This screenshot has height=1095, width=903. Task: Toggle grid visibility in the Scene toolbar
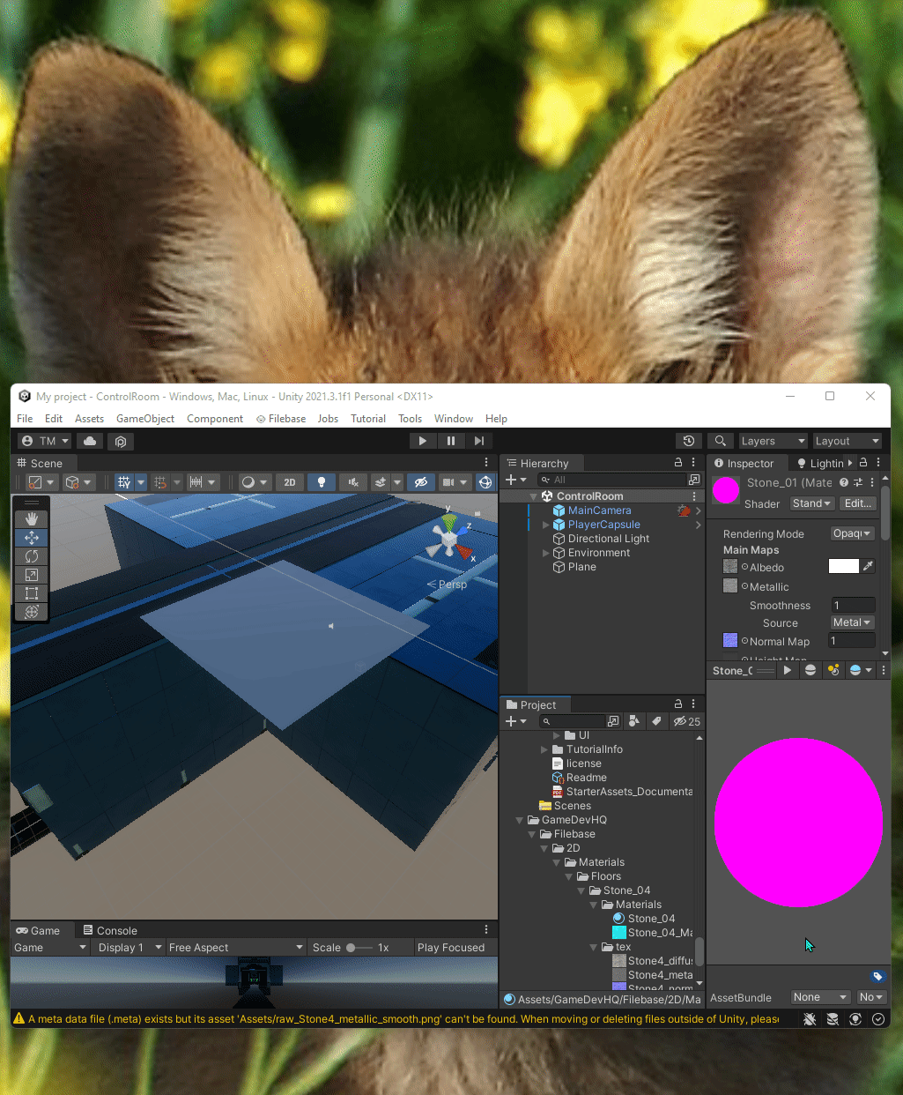pyautogui.click(x=126, y=482)
